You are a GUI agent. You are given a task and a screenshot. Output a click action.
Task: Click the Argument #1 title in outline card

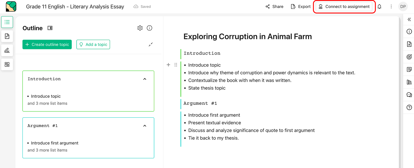click(x=43, y=126)
